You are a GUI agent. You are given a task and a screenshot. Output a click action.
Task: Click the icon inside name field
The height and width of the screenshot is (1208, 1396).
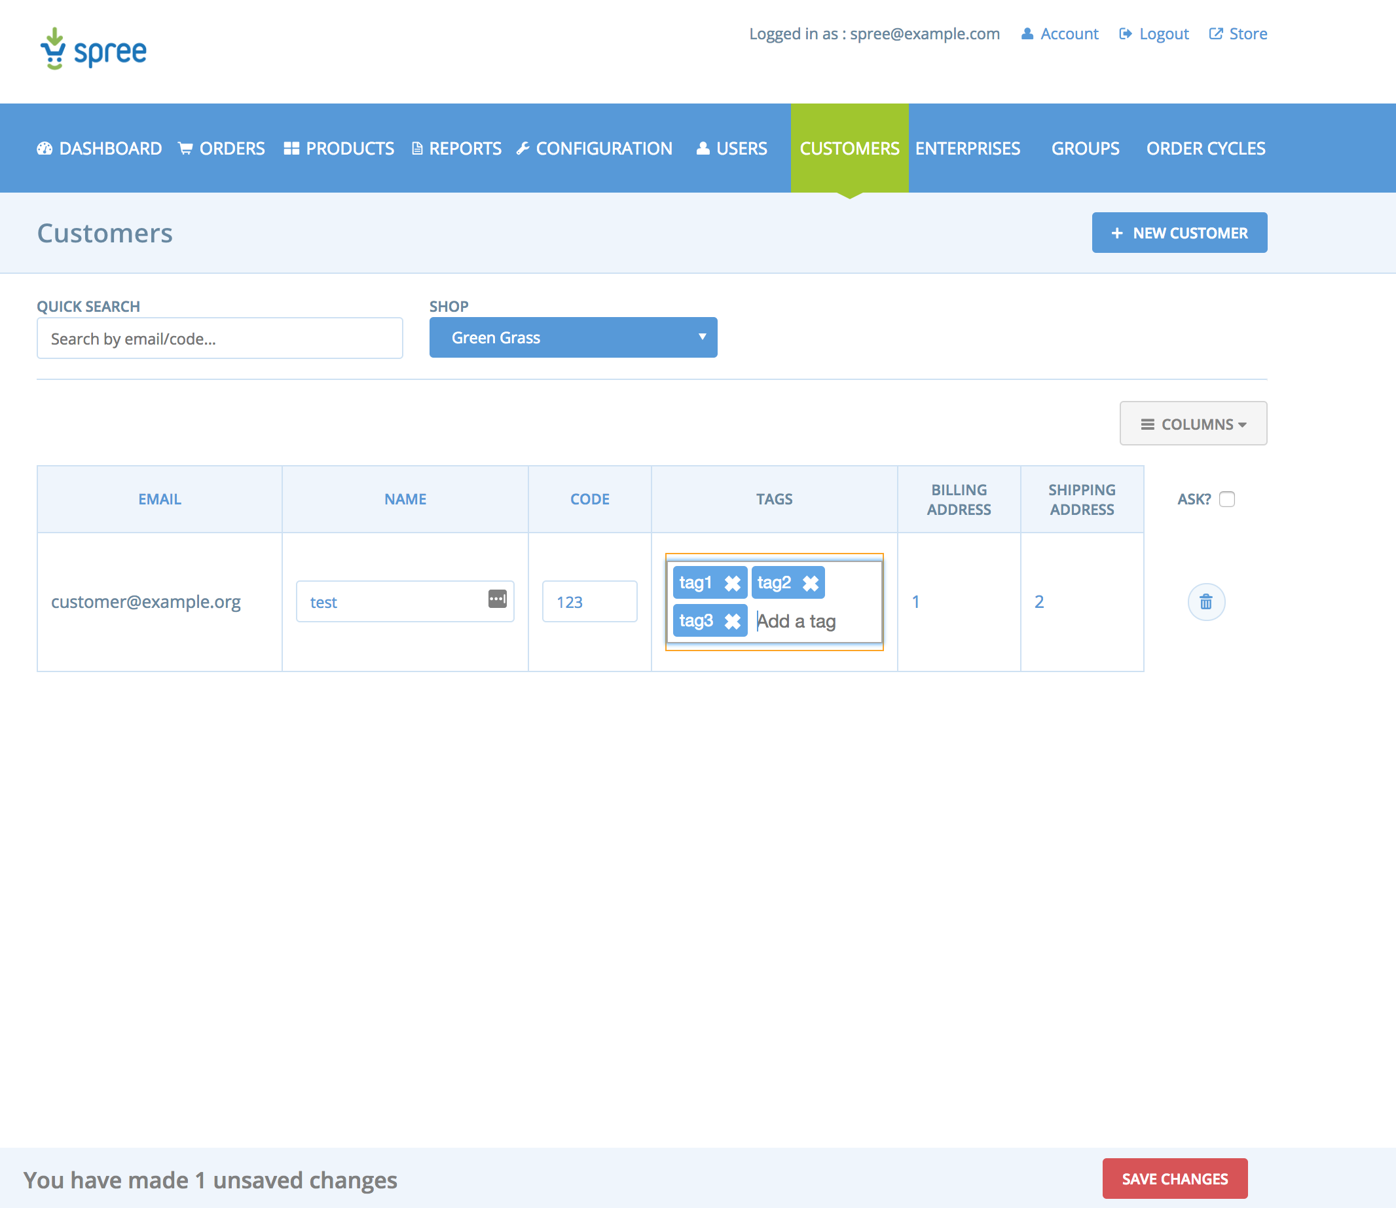[x=497, y=599]
